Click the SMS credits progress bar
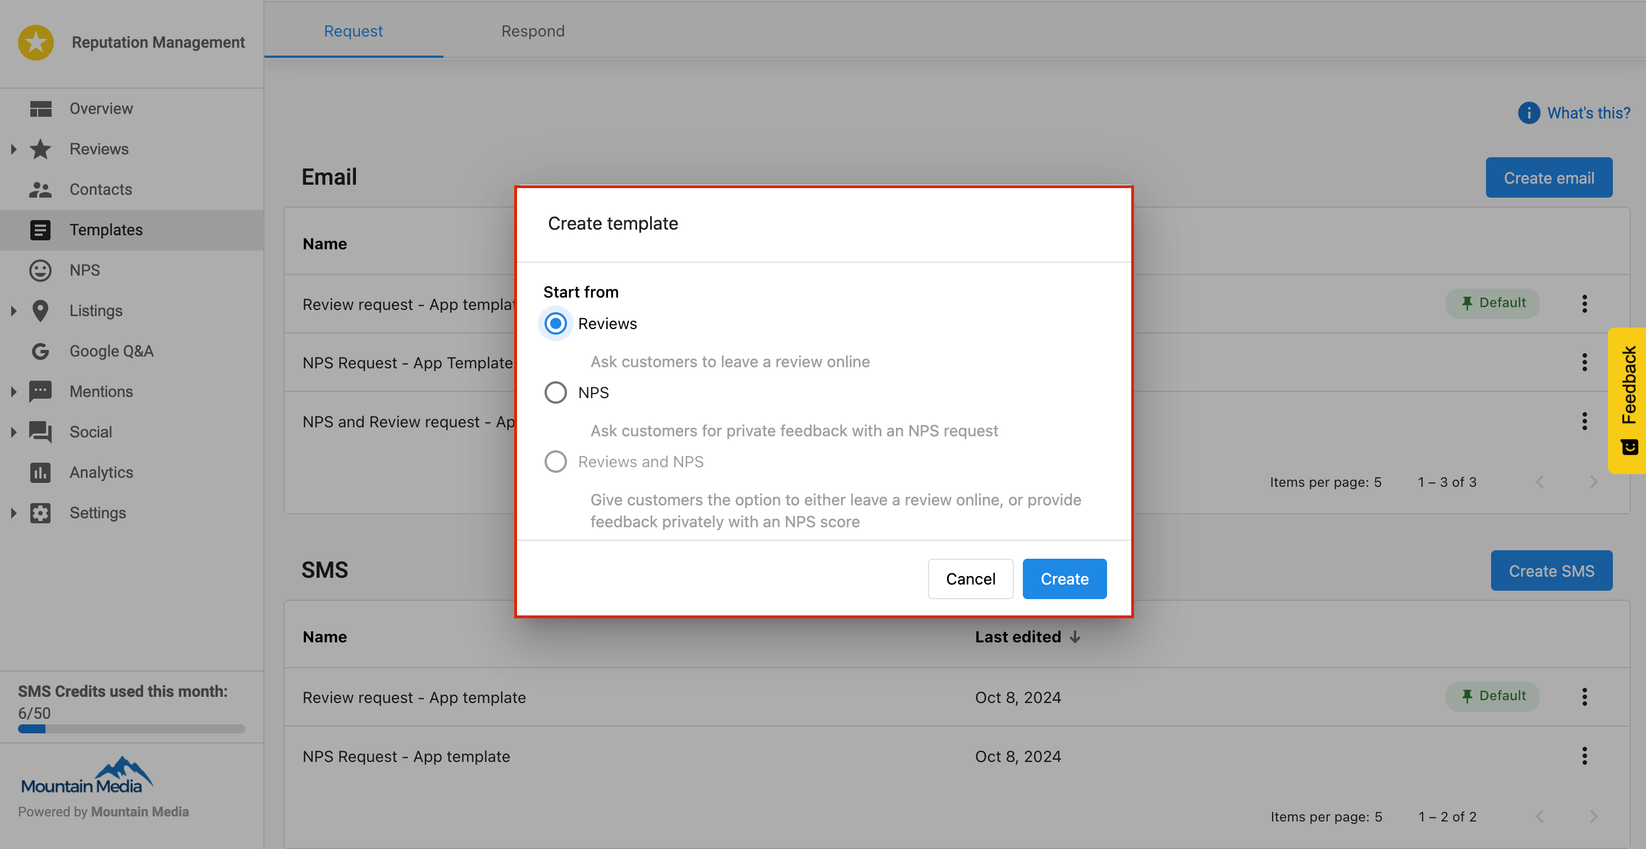 (131, 729)
